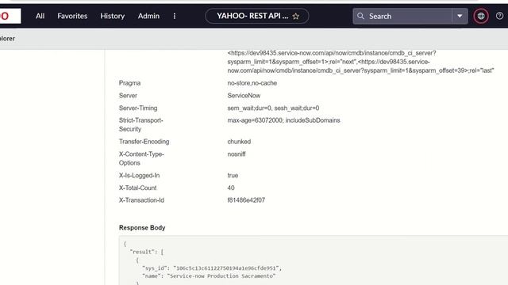The height and width of the screenshot is (285, 508).
Task: Select the nosniff value
Action: [237, 154]
